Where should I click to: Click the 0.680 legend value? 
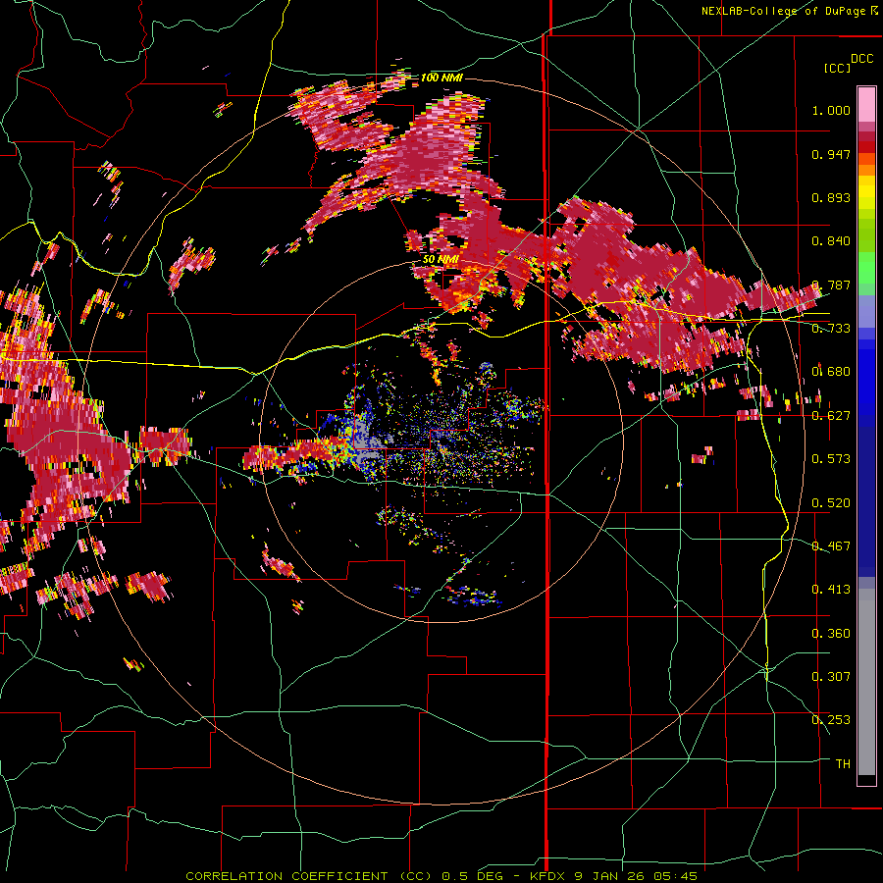(831, 372)
